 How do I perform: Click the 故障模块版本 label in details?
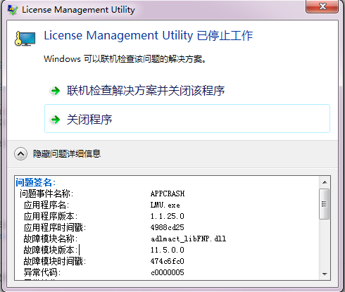click(51, 250)
